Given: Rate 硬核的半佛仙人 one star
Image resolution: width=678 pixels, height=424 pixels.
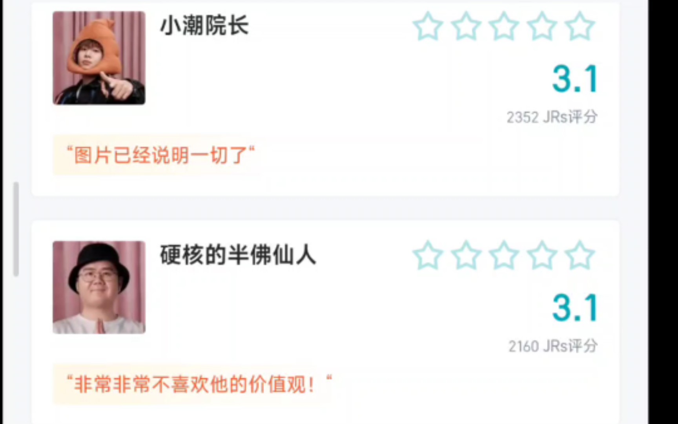Looking at the screenshot, I should tap(428, 256).
